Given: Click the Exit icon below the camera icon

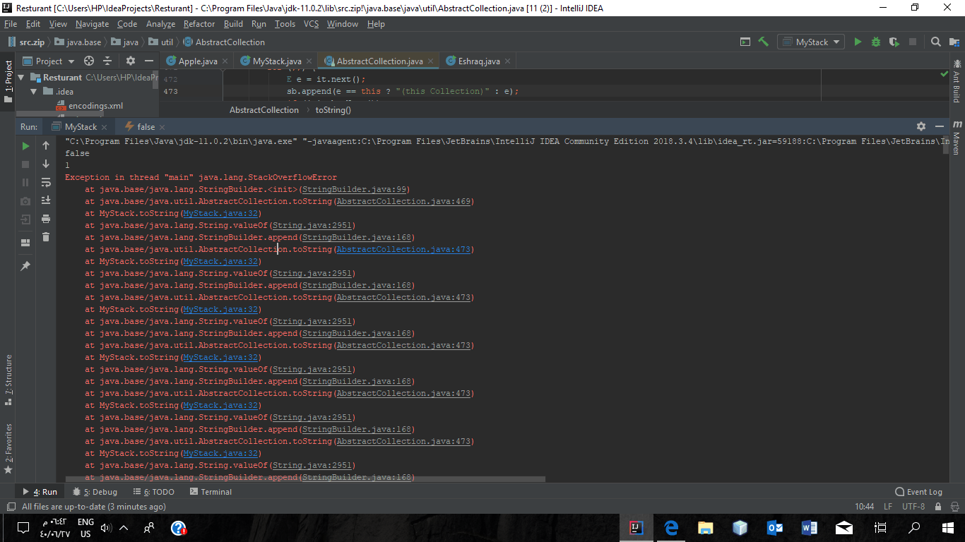Looking at the screenshot, I should (x=25, y=219).
